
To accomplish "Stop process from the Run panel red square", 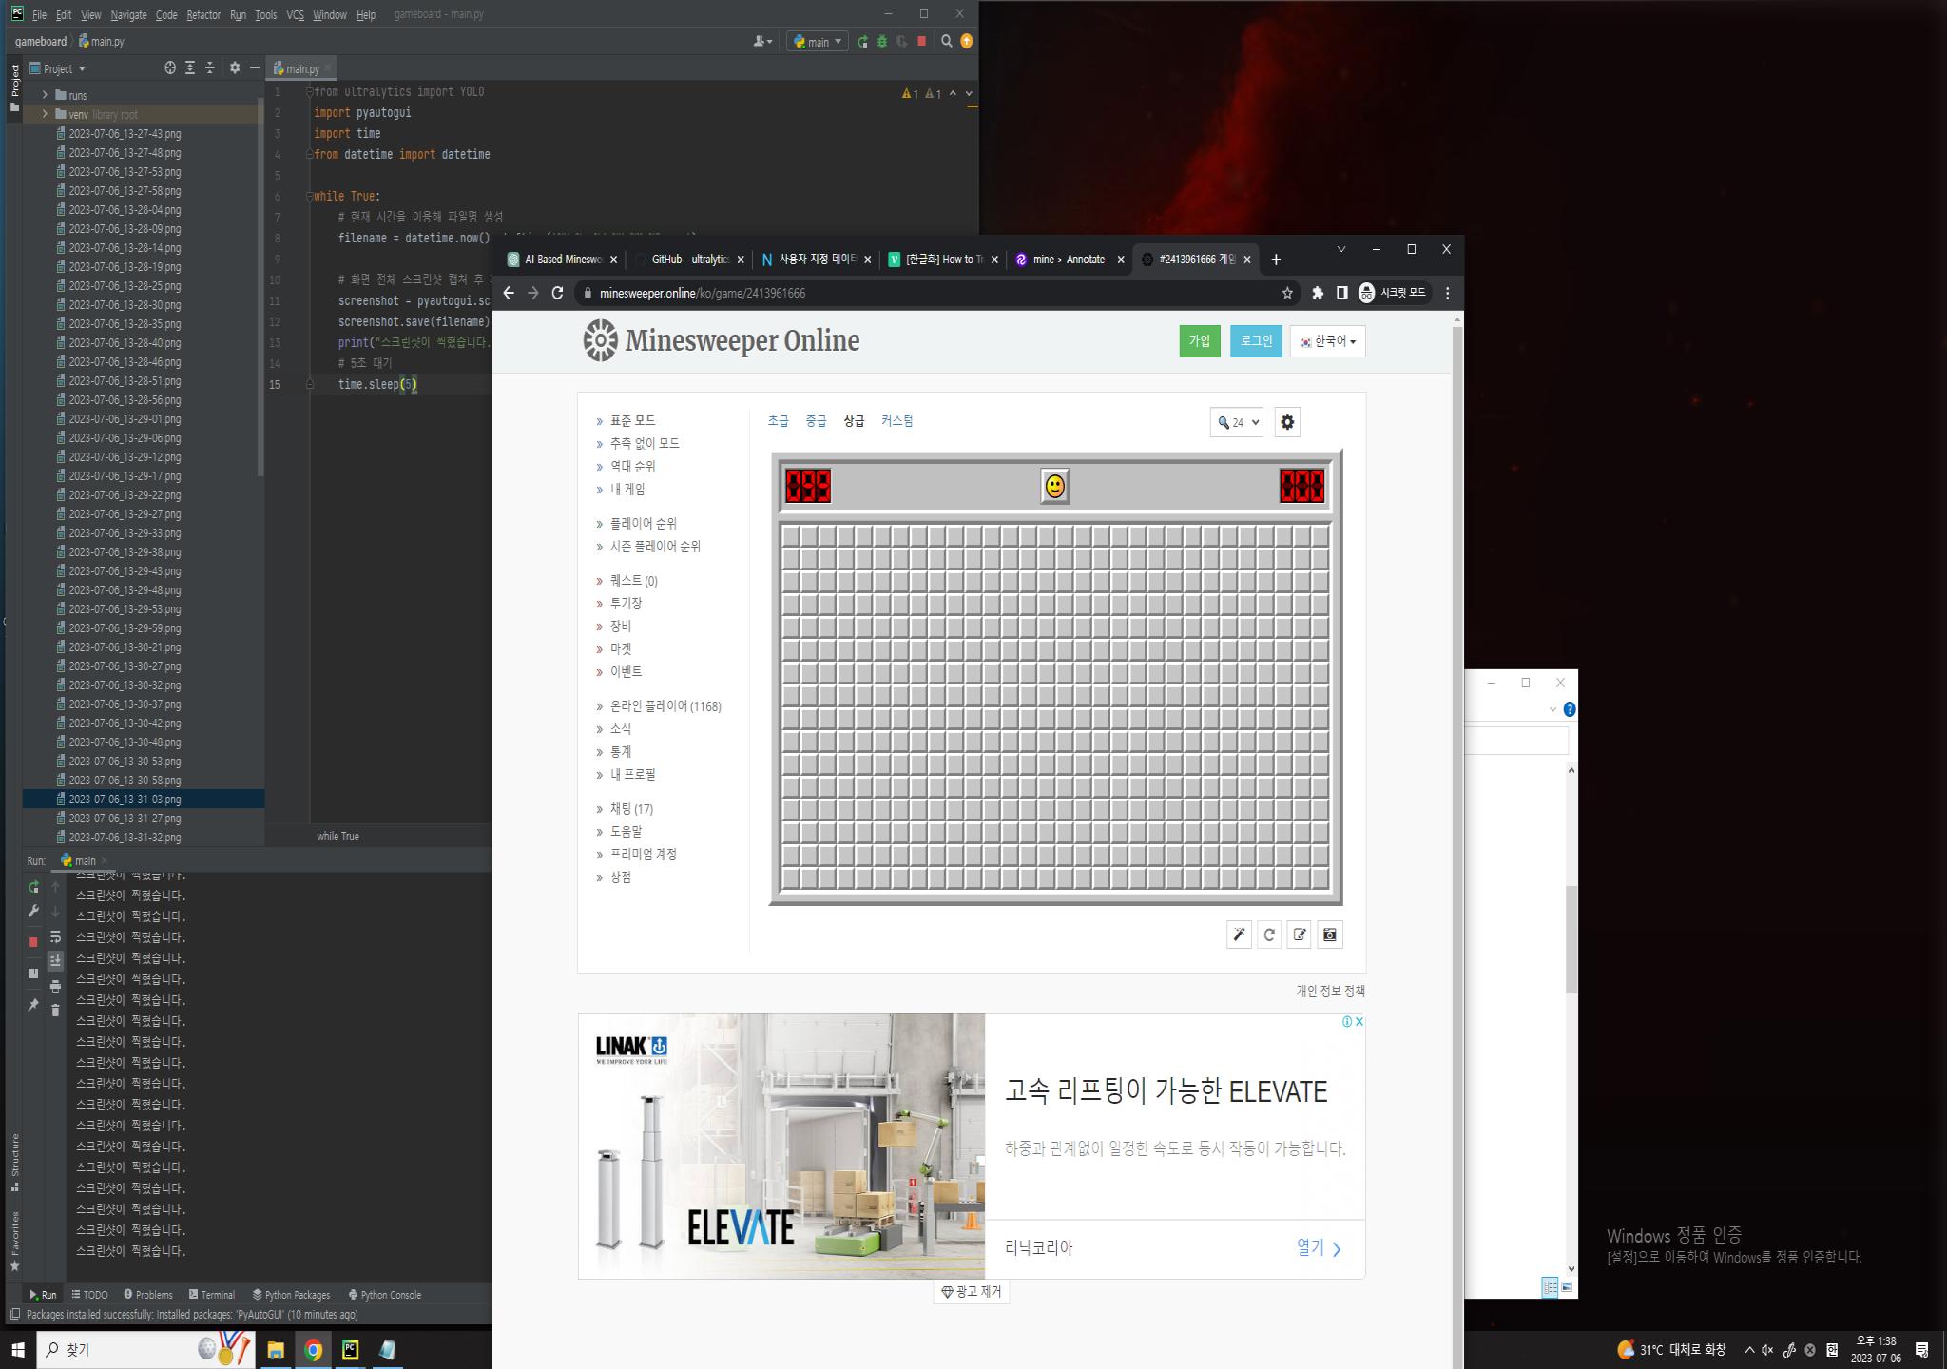I will click(33, 941).
